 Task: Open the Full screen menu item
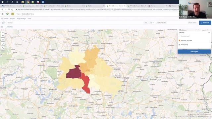(x=5, y=19)
